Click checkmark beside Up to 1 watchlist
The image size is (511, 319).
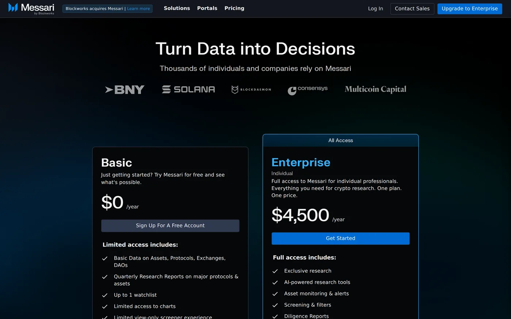click(105, 295)
